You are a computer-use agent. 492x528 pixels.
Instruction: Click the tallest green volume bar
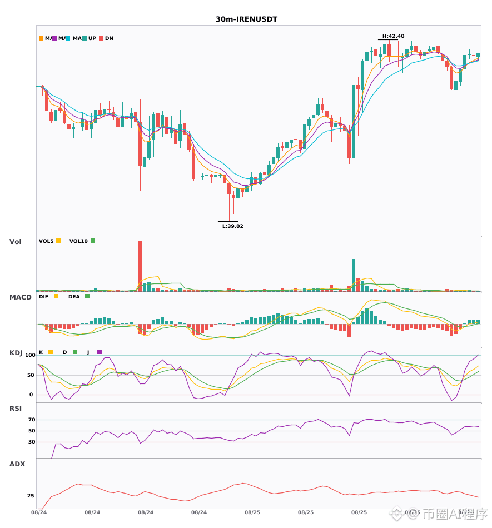pos(354,275)
